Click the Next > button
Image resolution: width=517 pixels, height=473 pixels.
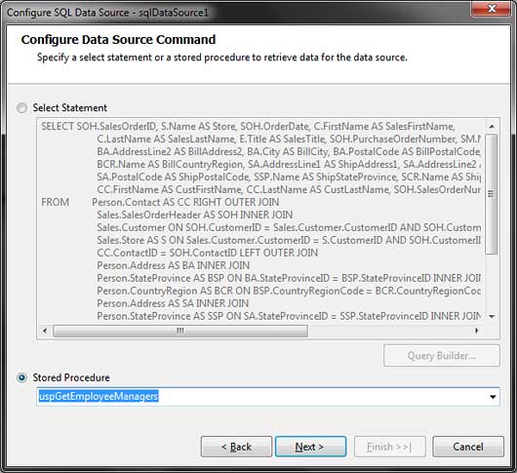310,447
